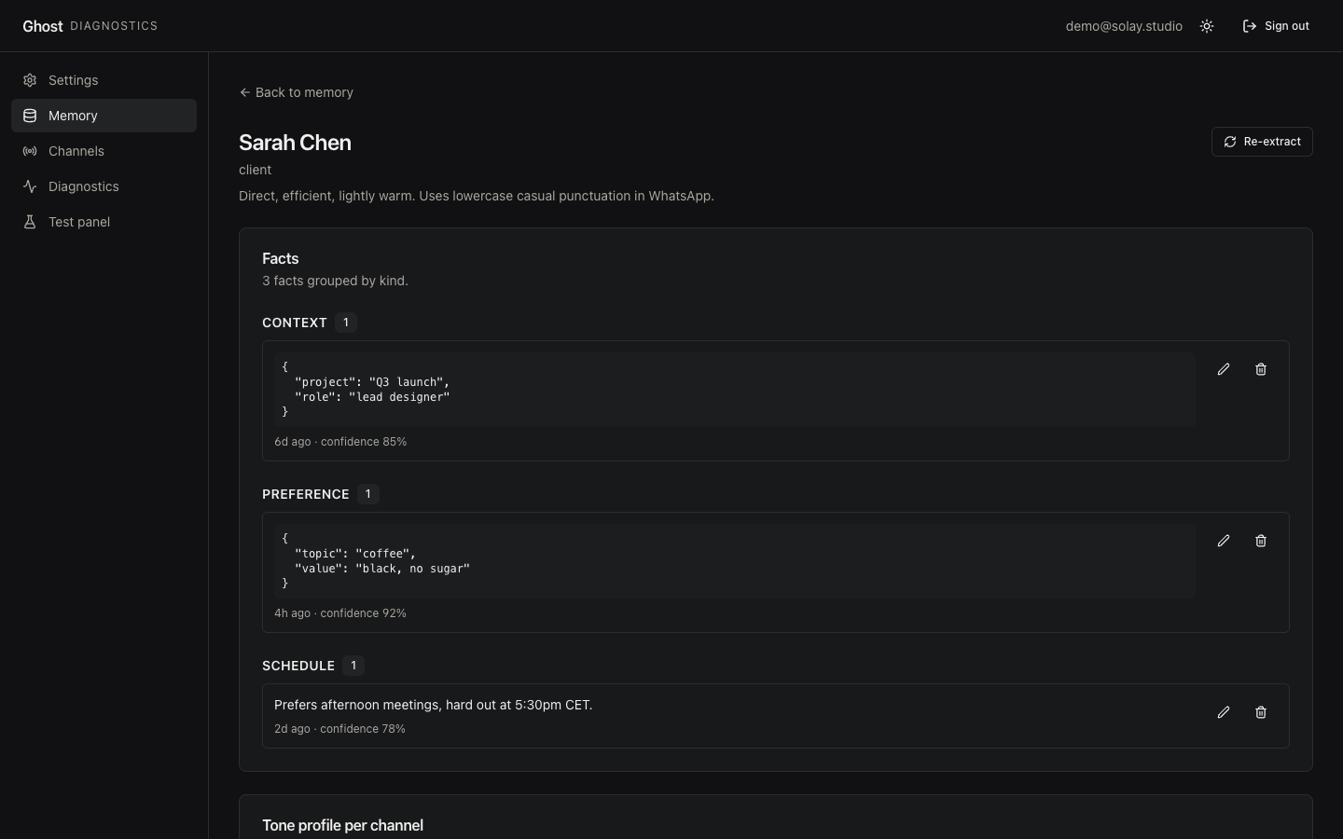Click the '6d ago · confidence 85%' label

point(340,442)
